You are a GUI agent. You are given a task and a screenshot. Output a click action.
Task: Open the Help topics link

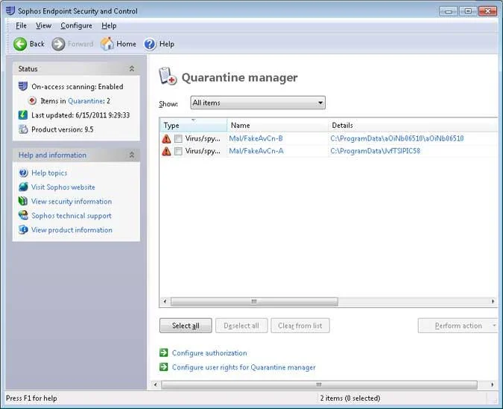coord(49,173)
